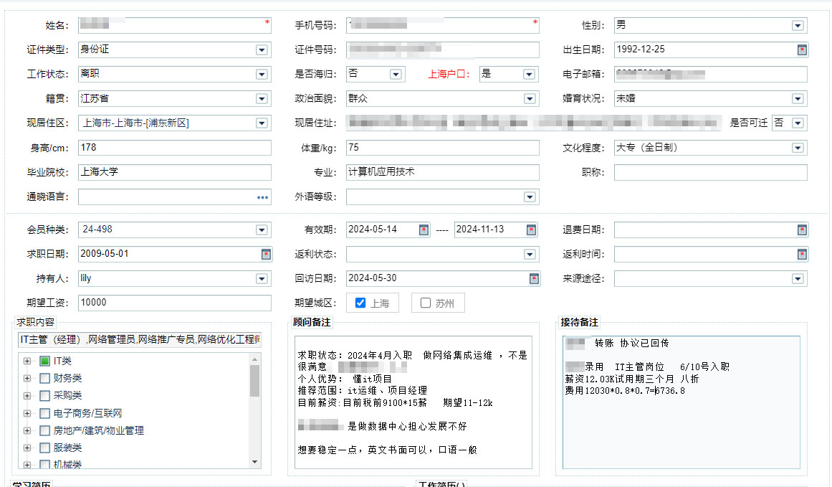The height and width of the screenshot is (487, 832).
Task: Tick the 电子商务/互联网 checkbox
Action: point(44,413)
